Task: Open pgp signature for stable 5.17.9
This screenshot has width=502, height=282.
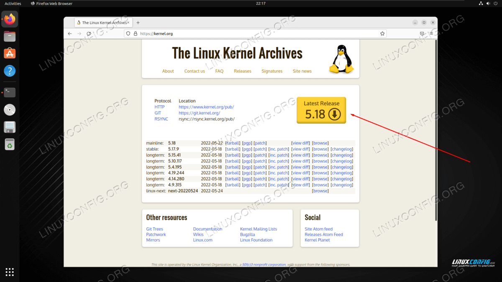Action: [x=247, y=149]
